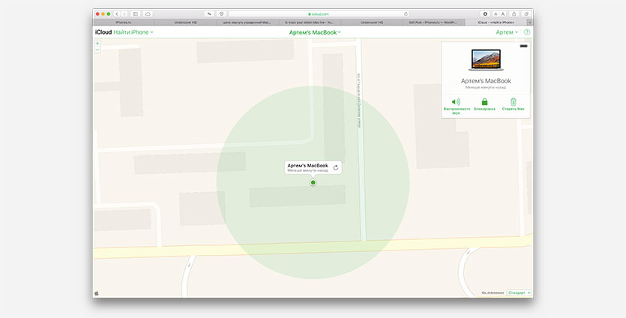
Task: Click the key extension icon in toolbar
Action: tap(209, 14)
